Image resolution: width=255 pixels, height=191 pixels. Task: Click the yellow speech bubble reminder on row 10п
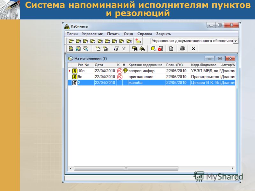point(125,71)
